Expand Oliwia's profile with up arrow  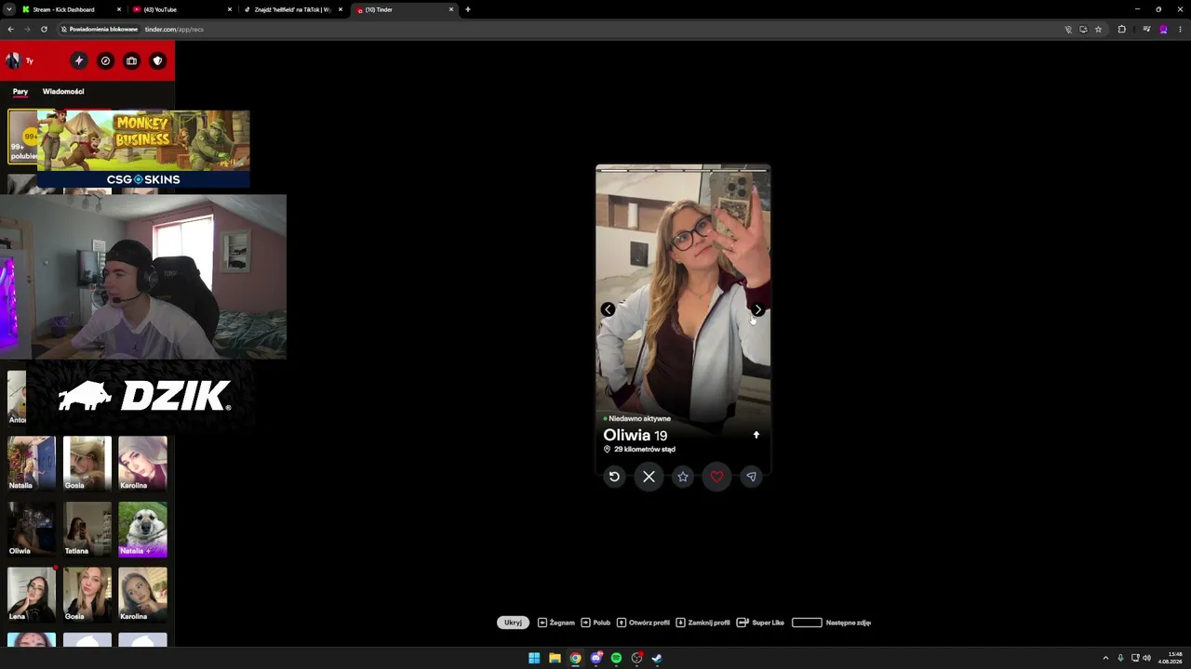[756, 435]
